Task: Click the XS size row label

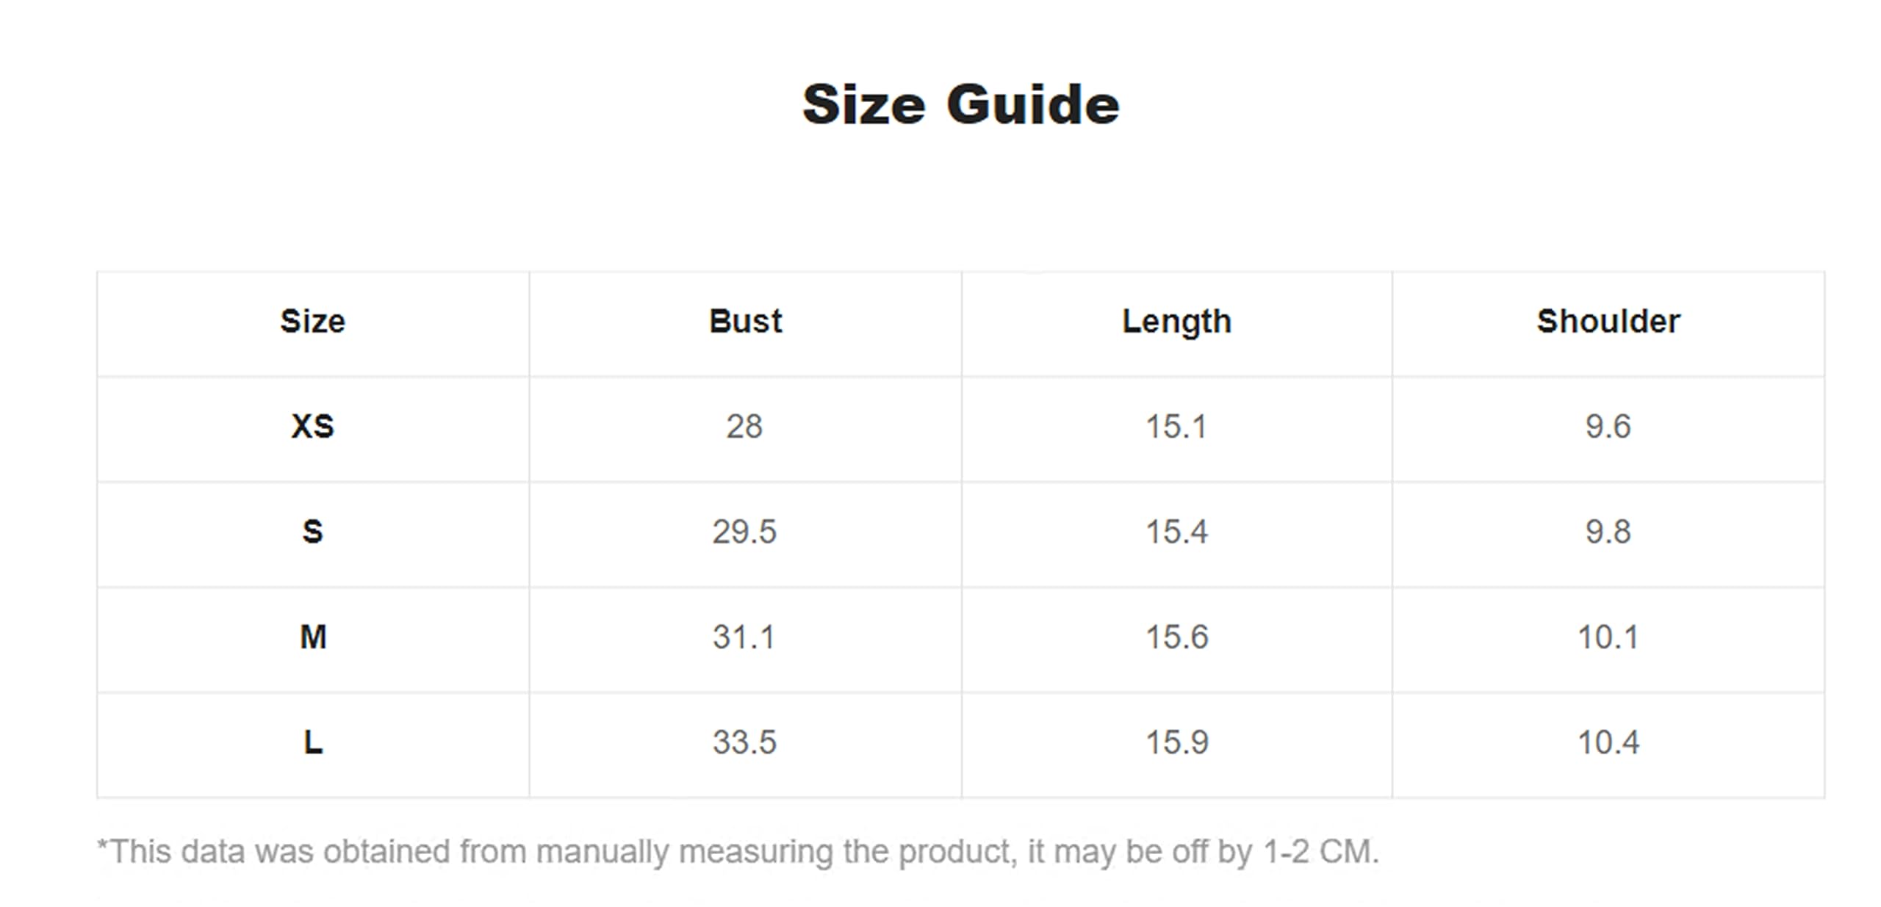Action: [312, 427]
